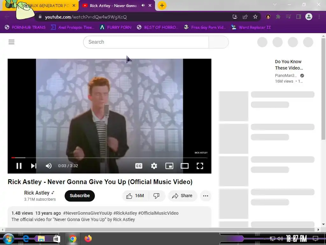Click the horizontal page scrollbar
Screen dimensions: 326x245
click(160, 230)
